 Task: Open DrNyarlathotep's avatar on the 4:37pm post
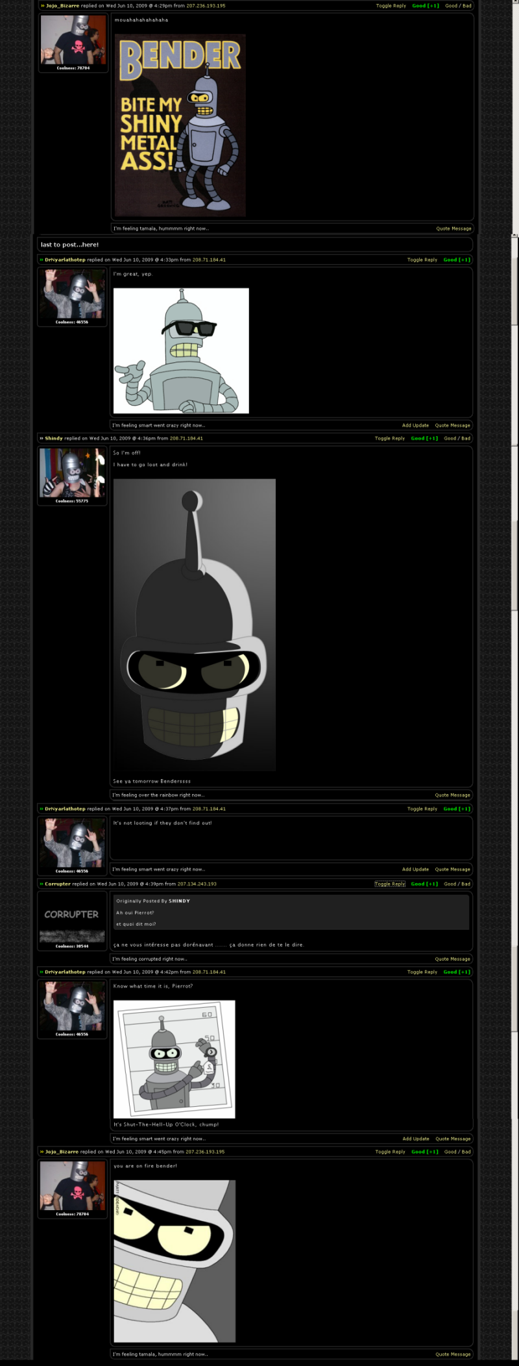tap(72, 843)
